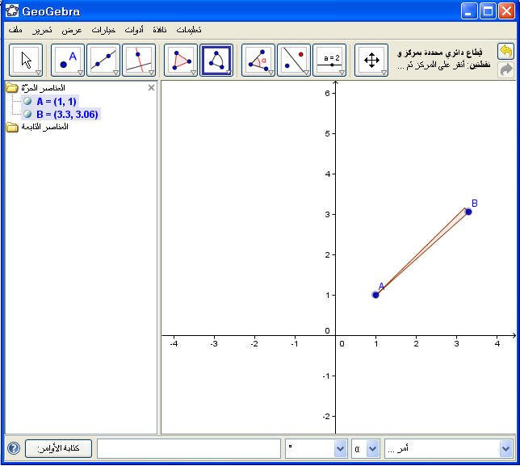The height and width of the screenshot is (466, 520).
Task: Select the Reflect about line tool
Action: click(x=294, y=60)
